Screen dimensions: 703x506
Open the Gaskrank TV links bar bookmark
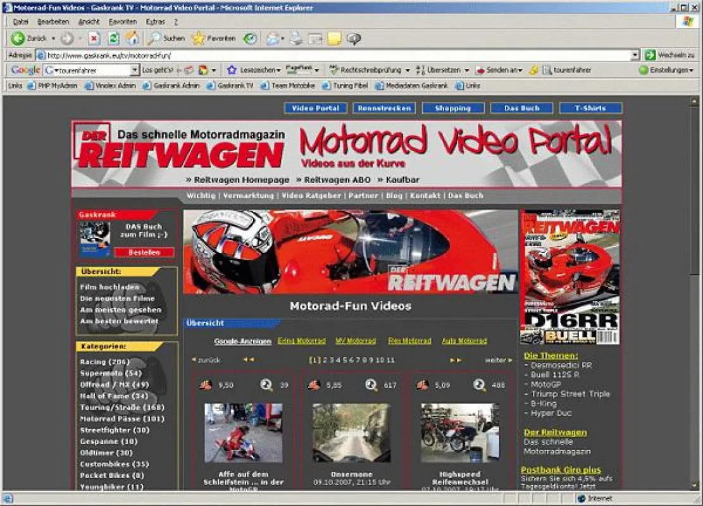(231, 85)
